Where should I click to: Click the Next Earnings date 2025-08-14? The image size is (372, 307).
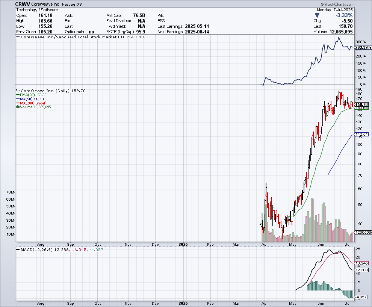coord(197,32)
